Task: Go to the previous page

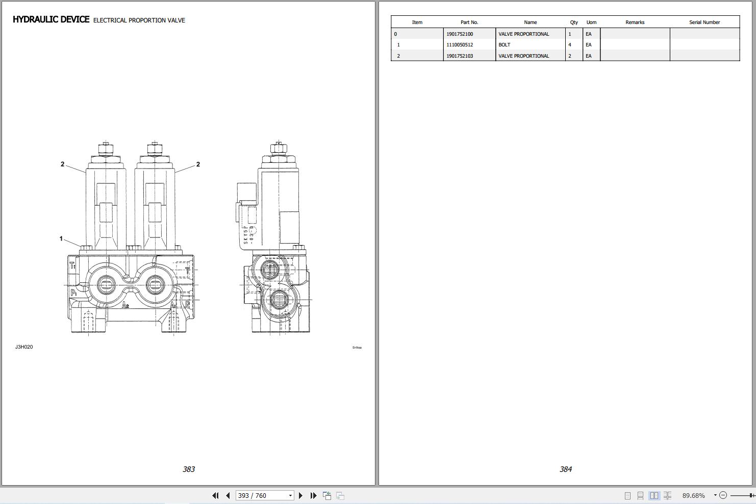Action: click(228, 495)
